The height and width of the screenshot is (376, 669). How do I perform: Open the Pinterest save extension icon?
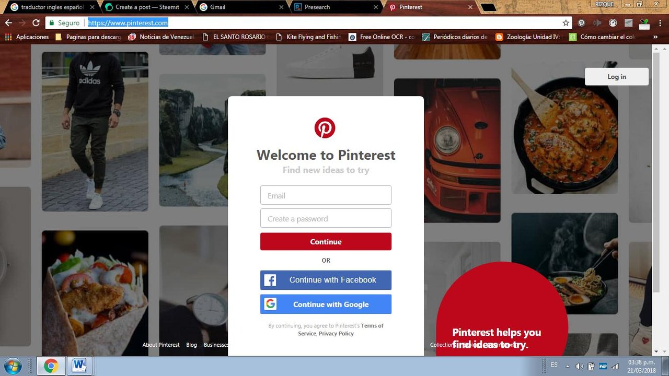581,23
